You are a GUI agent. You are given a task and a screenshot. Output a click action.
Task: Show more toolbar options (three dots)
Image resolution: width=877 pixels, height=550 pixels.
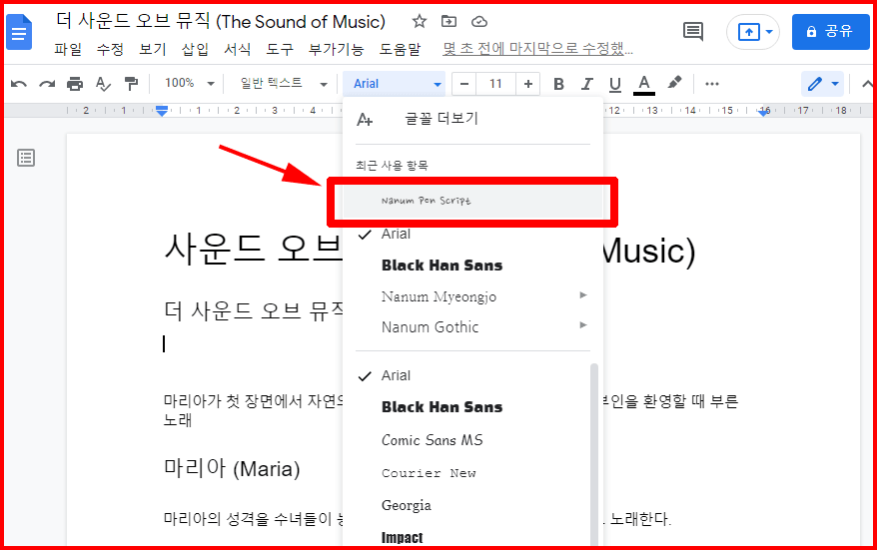[711, 84]
